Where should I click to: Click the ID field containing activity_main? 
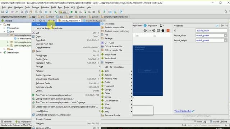click(211, 30)
